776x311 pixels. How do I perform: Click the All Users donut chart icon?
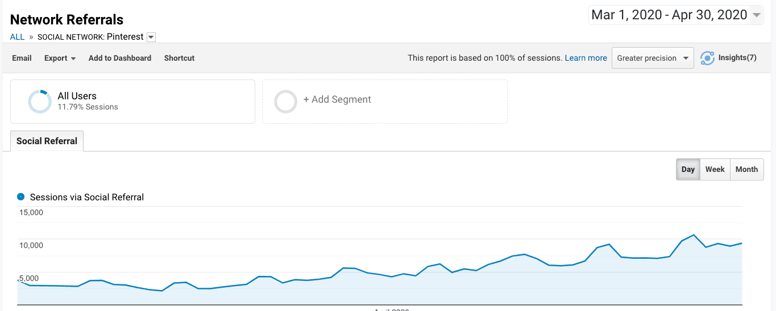40,102
